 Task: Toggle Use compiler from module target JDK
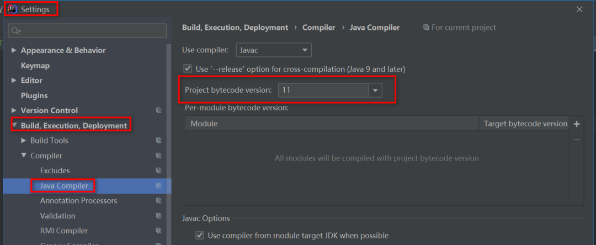click(x=200, y=236)
